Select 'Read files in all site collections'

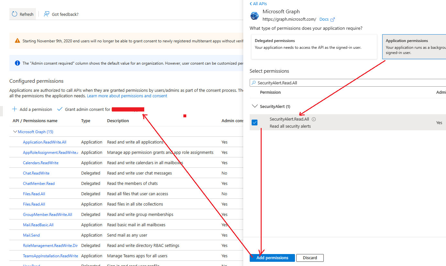pos(135,204)
